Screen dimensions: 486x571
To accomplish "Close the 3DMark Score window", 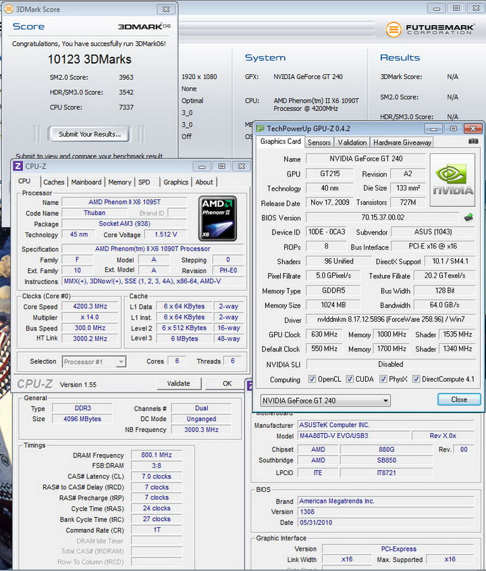I will (166, 9).
